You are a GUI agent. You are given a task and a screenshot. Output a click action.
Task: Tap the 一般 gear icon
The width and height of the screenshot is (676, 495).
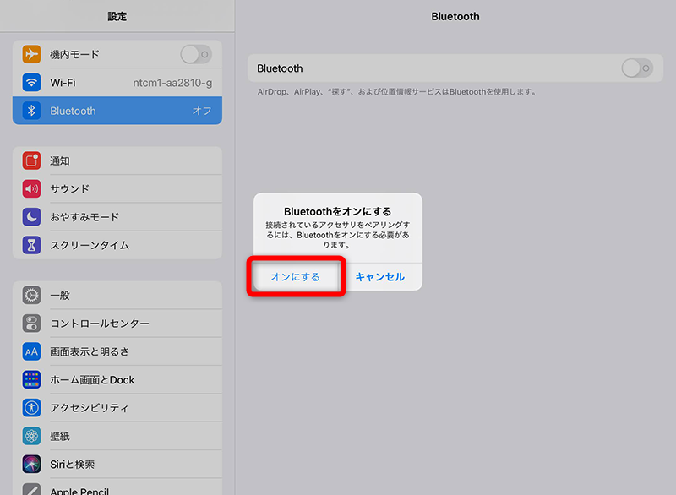pyautogui.click(x=31, y=295)
